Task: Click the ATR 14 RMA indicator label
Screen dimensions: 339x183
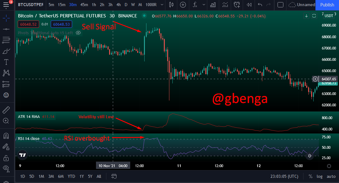Action: (x=29, y=117)
